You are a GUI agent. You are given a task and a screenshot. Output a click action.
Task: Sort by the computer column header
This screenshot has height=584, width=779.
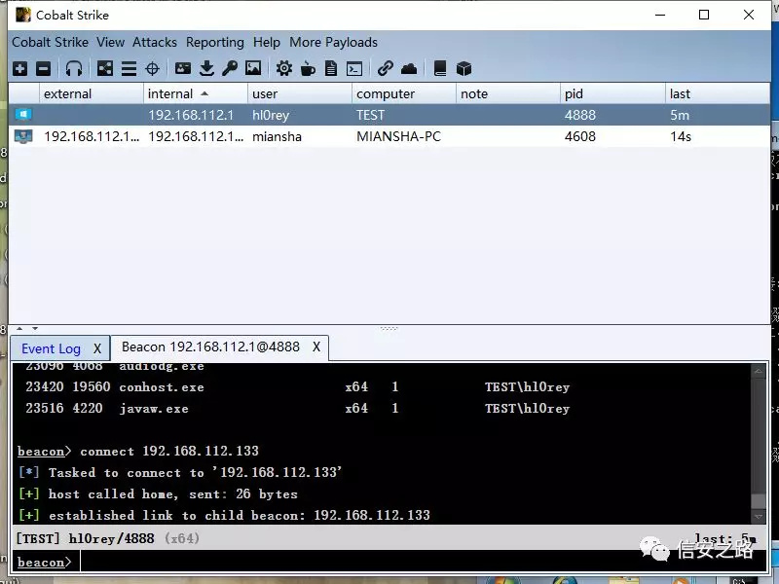click(404, 93)
